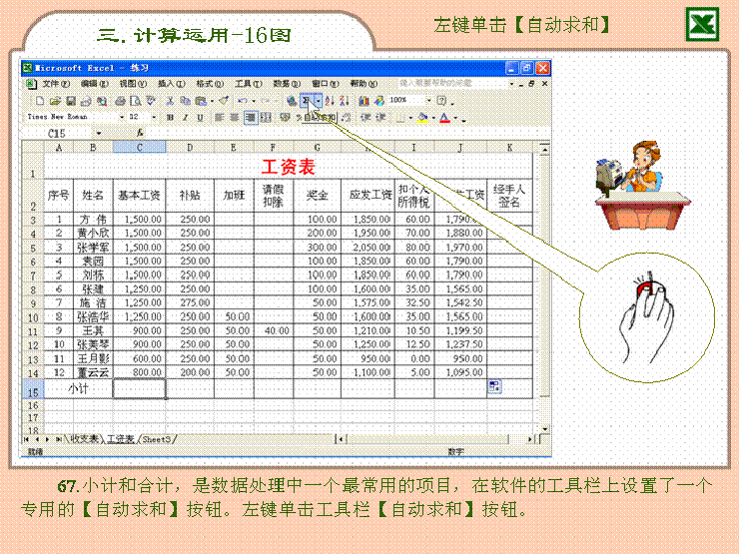Click the Drawing toolbar icon

coord(379,101)
